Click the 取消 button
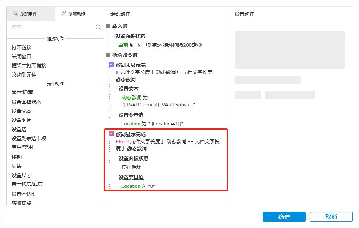Image resolution: width=359 pixels, height=228 pixels. pyautogui.click(x=331, y=217)
